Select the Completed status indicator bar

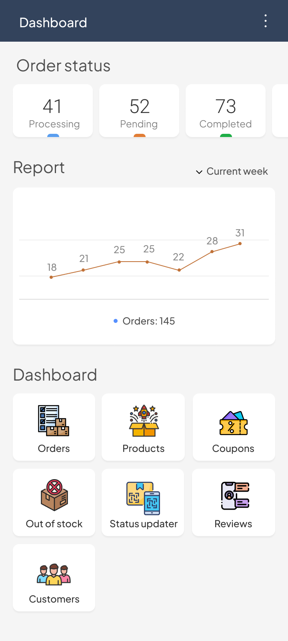click(x=226, y=136)
